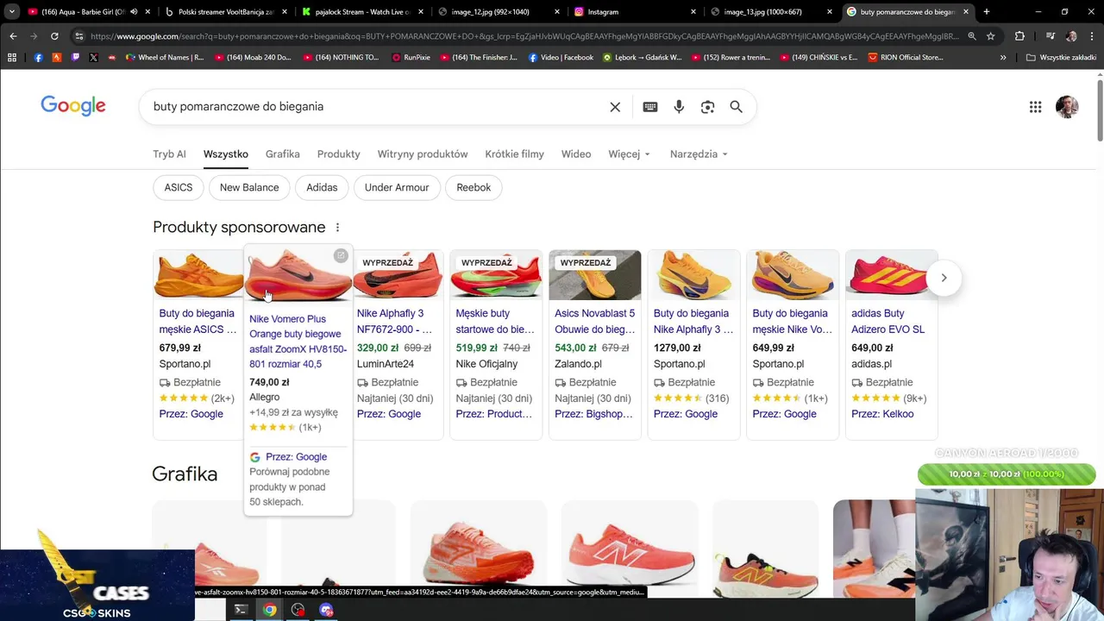The height and width of the screenshot is (621, 1104).
Task: Go back in browser history
Action: tap(13, 36)
